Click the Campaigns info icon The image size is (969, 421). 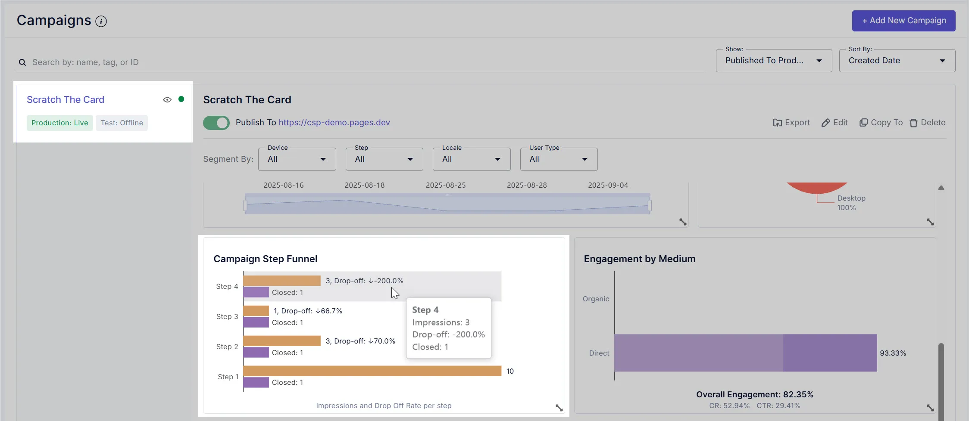pos(101,21)
